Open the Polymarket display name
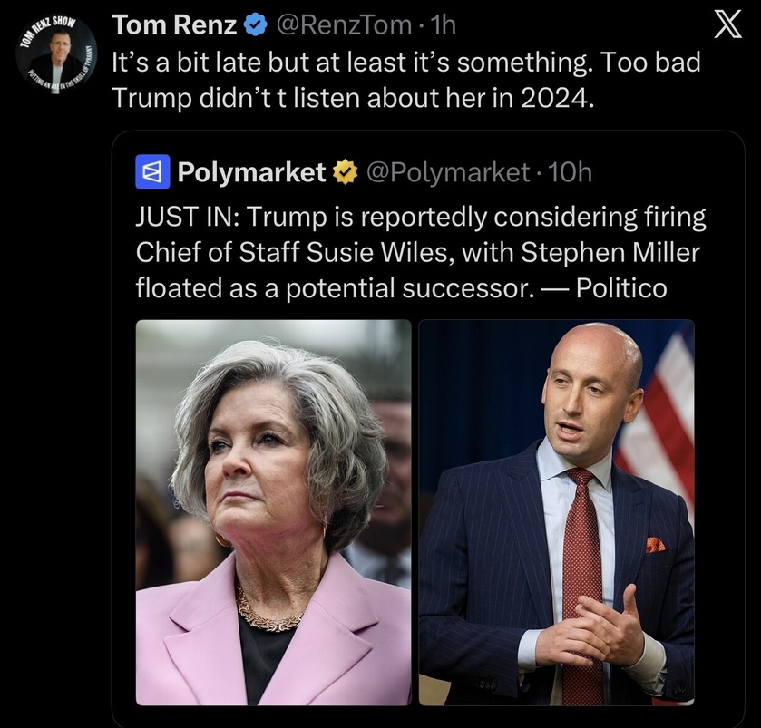The height and width of the screenshot is (728, 761). click(251, 172)
